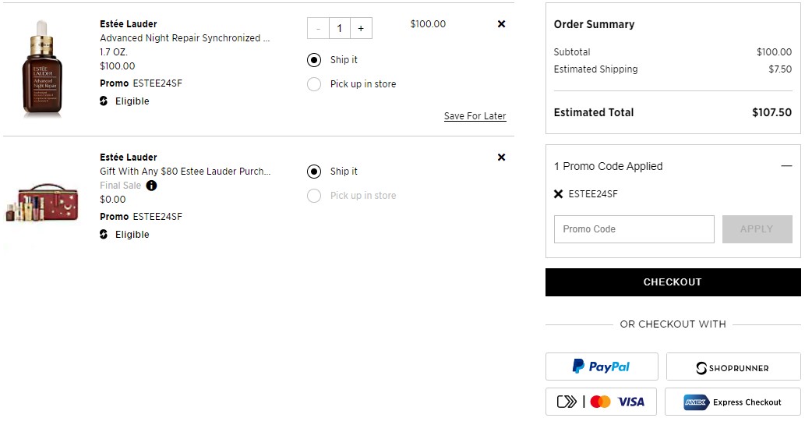Select Ship it for the gift set

(x=314, y=172)
